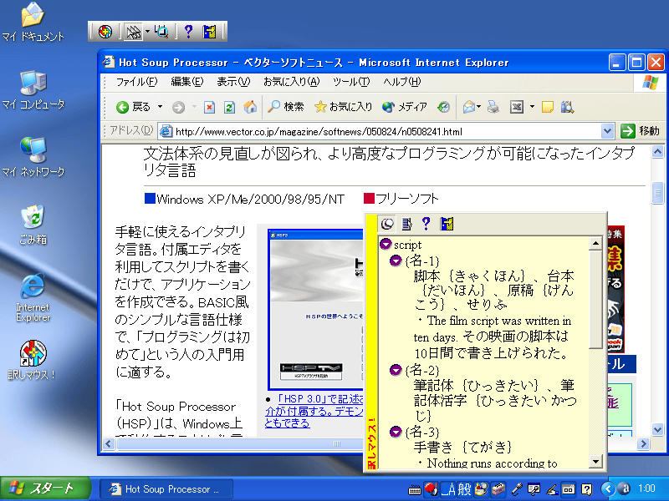Collapse the {名-3} definition section
The image size is (669, 501).
[396, 432]
